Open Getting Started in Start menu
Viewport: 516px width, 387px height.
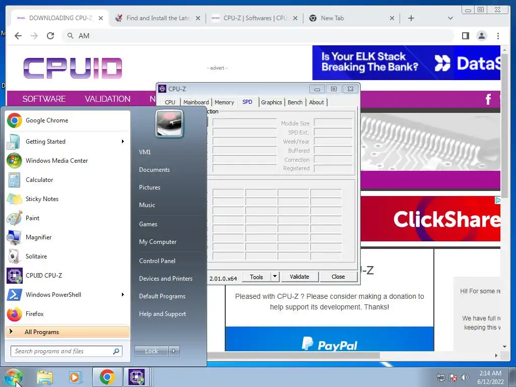point(68,142)
